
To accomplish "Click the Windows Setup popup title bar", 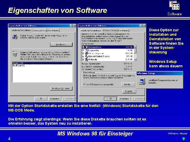I will pyautogui.click(x=160, y=73).
